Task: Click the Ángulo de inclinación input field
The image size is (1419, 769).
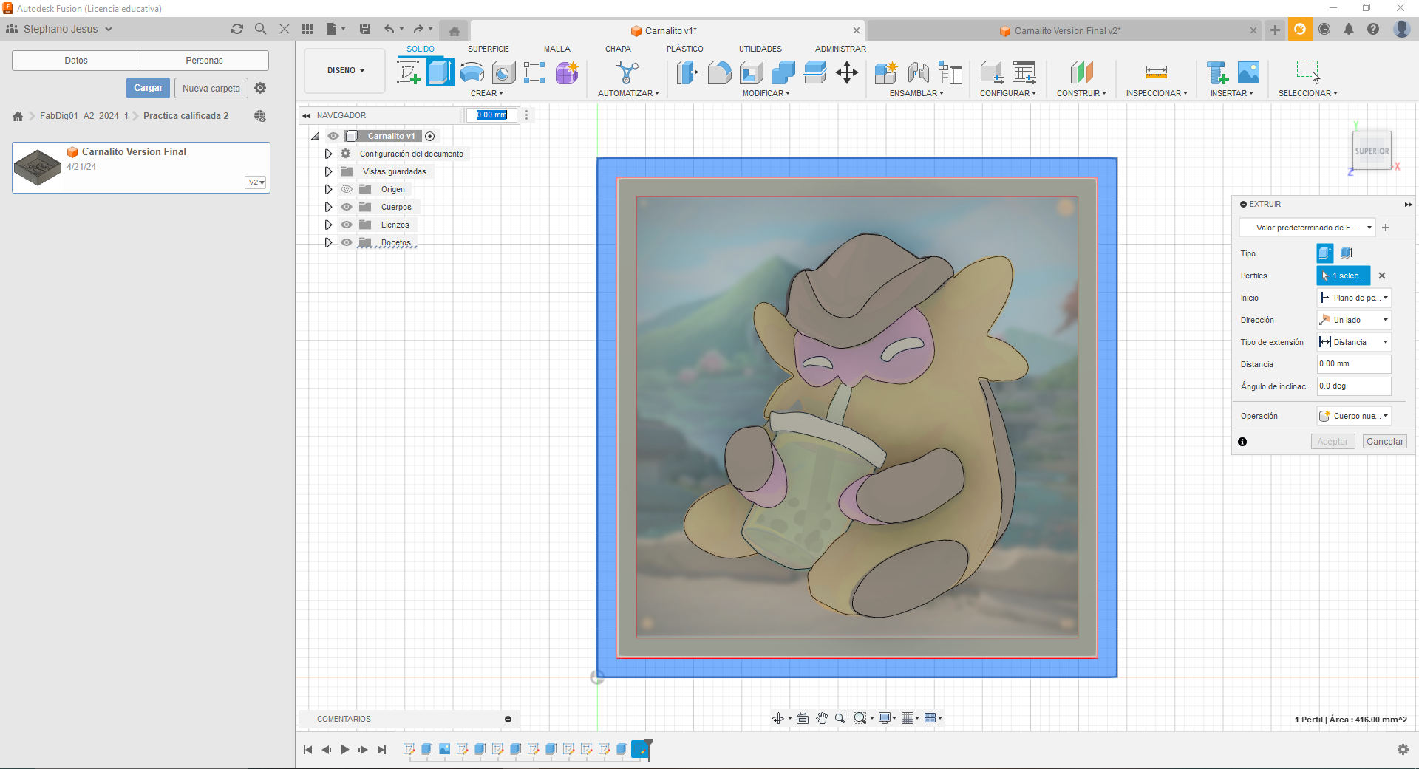Action: click(1354, 386)
